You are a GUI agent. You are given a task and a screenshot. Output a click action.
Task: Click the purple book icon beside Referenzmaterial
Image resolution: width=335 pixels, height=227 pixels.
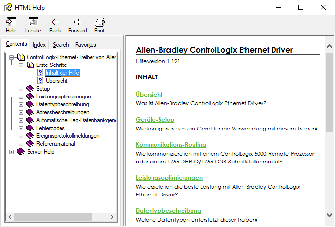(30, 144)
